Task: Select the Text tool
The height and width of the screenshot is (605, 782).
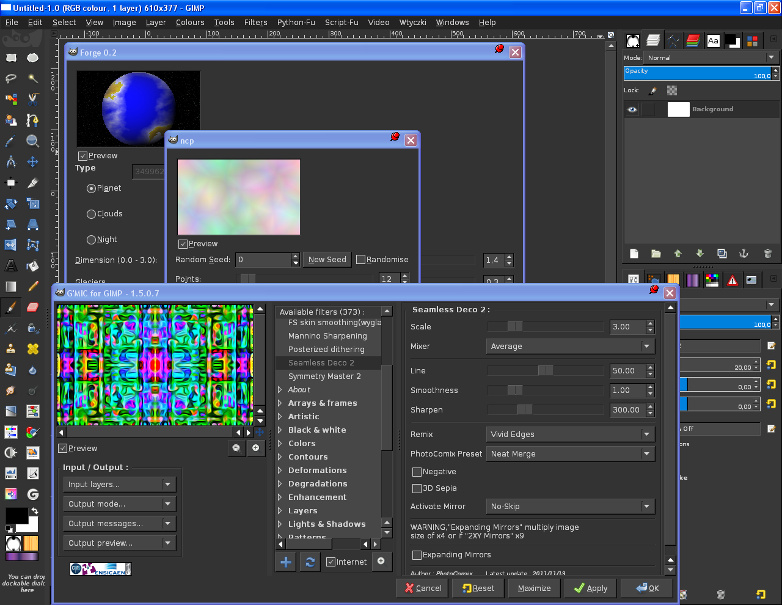Action: click(11, 266)
